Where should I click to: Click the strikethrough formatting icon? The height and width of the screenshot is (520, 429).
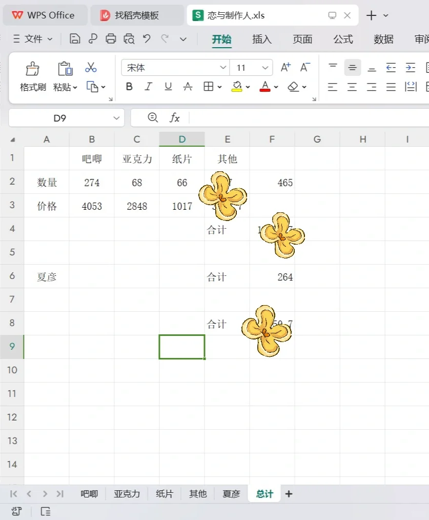coord(188,87)
